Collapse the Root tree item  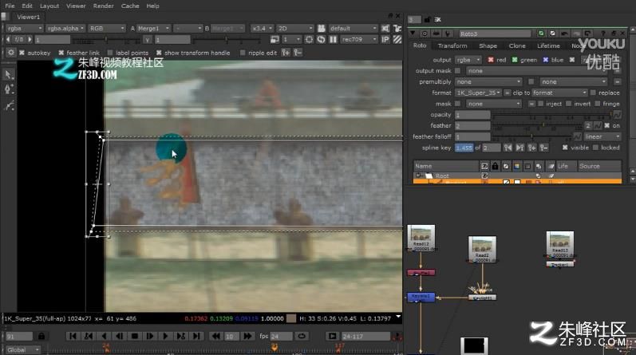pyautogui.click(x=418, y=176)
